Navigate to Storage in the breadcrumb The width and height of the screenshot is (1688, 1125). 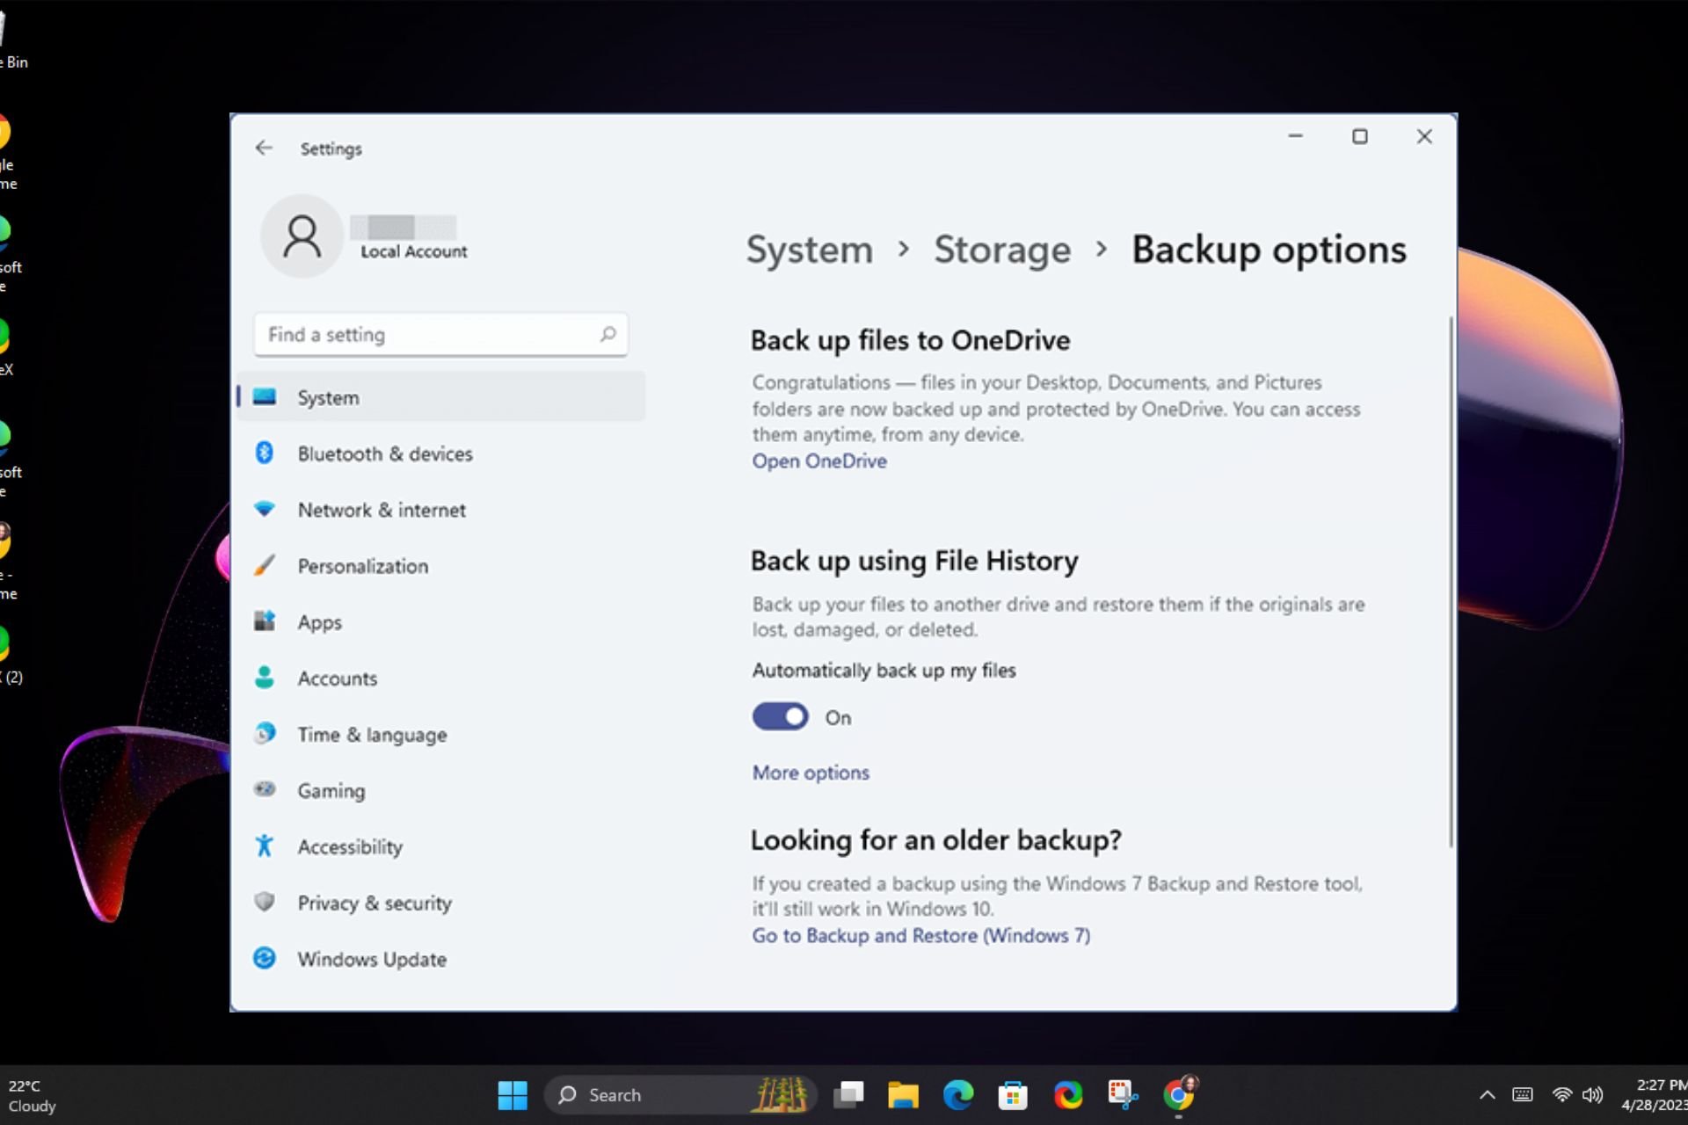(1002, 250)
